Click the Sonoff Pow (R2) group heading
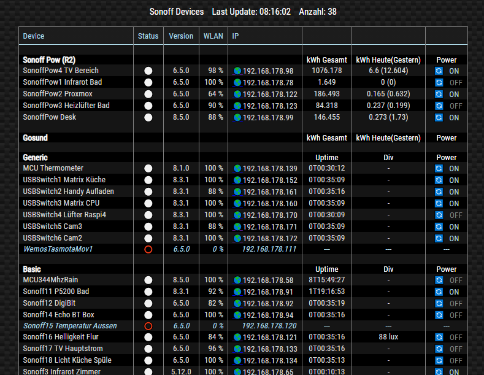Screen dimensions: 484x375 point(49,60)
